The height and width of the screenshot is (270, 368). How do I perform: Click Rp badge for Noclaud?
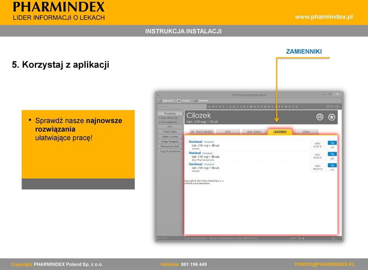click(332, 154)
